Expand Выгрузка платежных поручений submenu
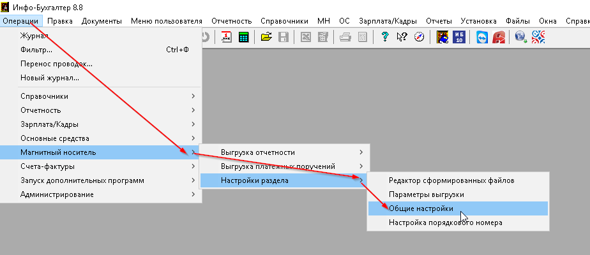The height and width of the screenshot is (255, 590). (x=285, y=166)
